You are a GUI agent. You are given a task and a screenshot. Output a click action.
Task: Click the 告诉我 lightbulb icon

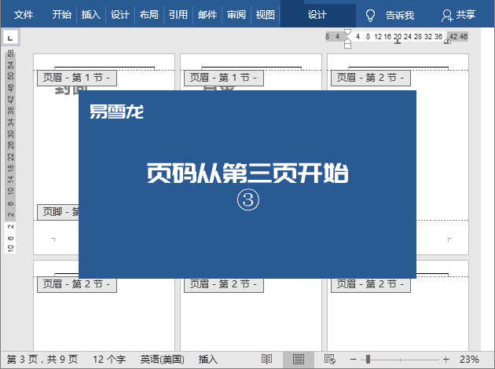[x=370, y=15]
